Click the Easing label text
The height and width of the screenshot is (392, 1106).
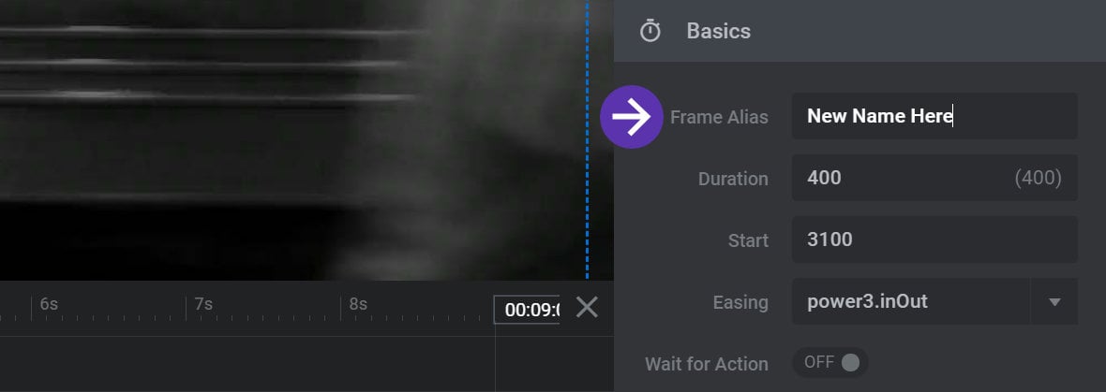740,302
